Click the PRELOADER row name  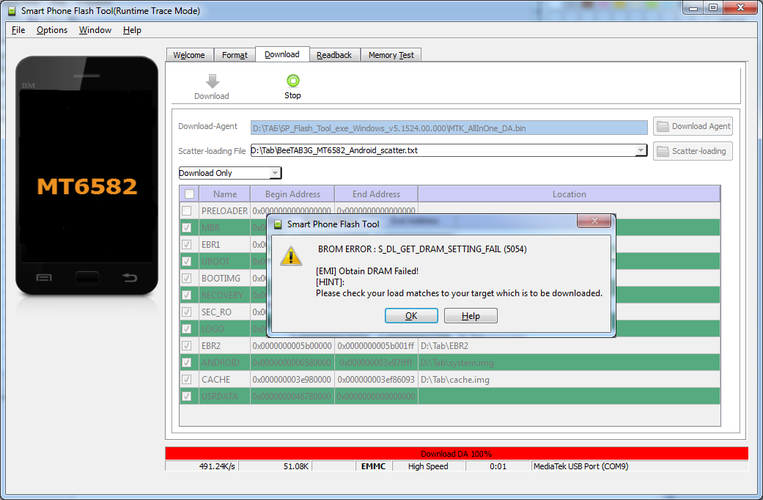[x=225, y=211]
